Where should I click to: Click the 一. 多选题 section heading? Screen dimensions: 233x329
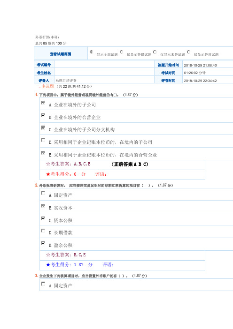pyautogui.click(x=45, y=86)
